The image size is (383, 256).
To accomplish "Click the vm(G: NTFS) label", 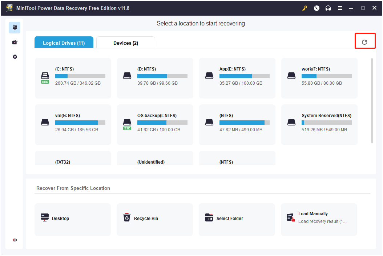I will [x=68, y=115].
